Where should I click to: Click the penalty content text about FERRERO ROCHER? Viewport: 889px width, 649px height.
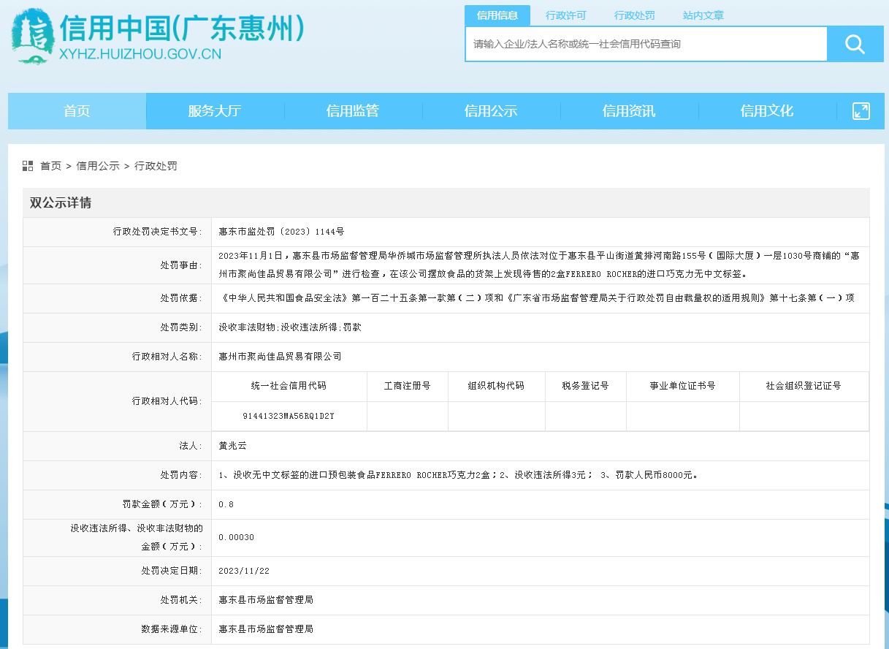pos(458,475)
